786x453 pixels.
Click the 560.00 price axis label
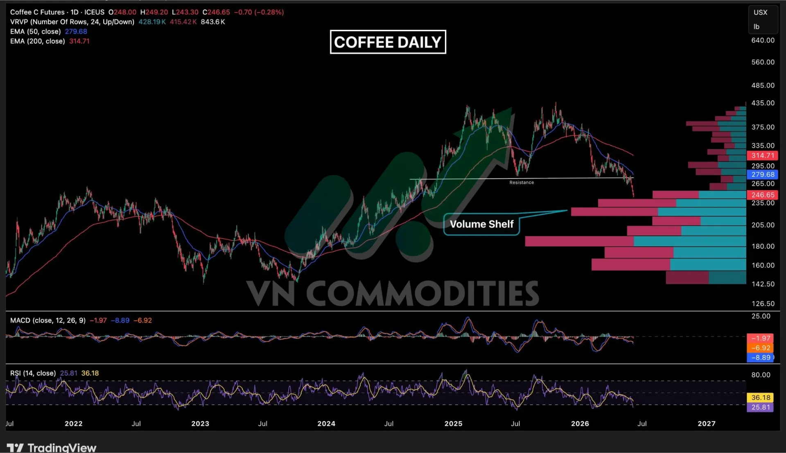click(x=763, y=62)
